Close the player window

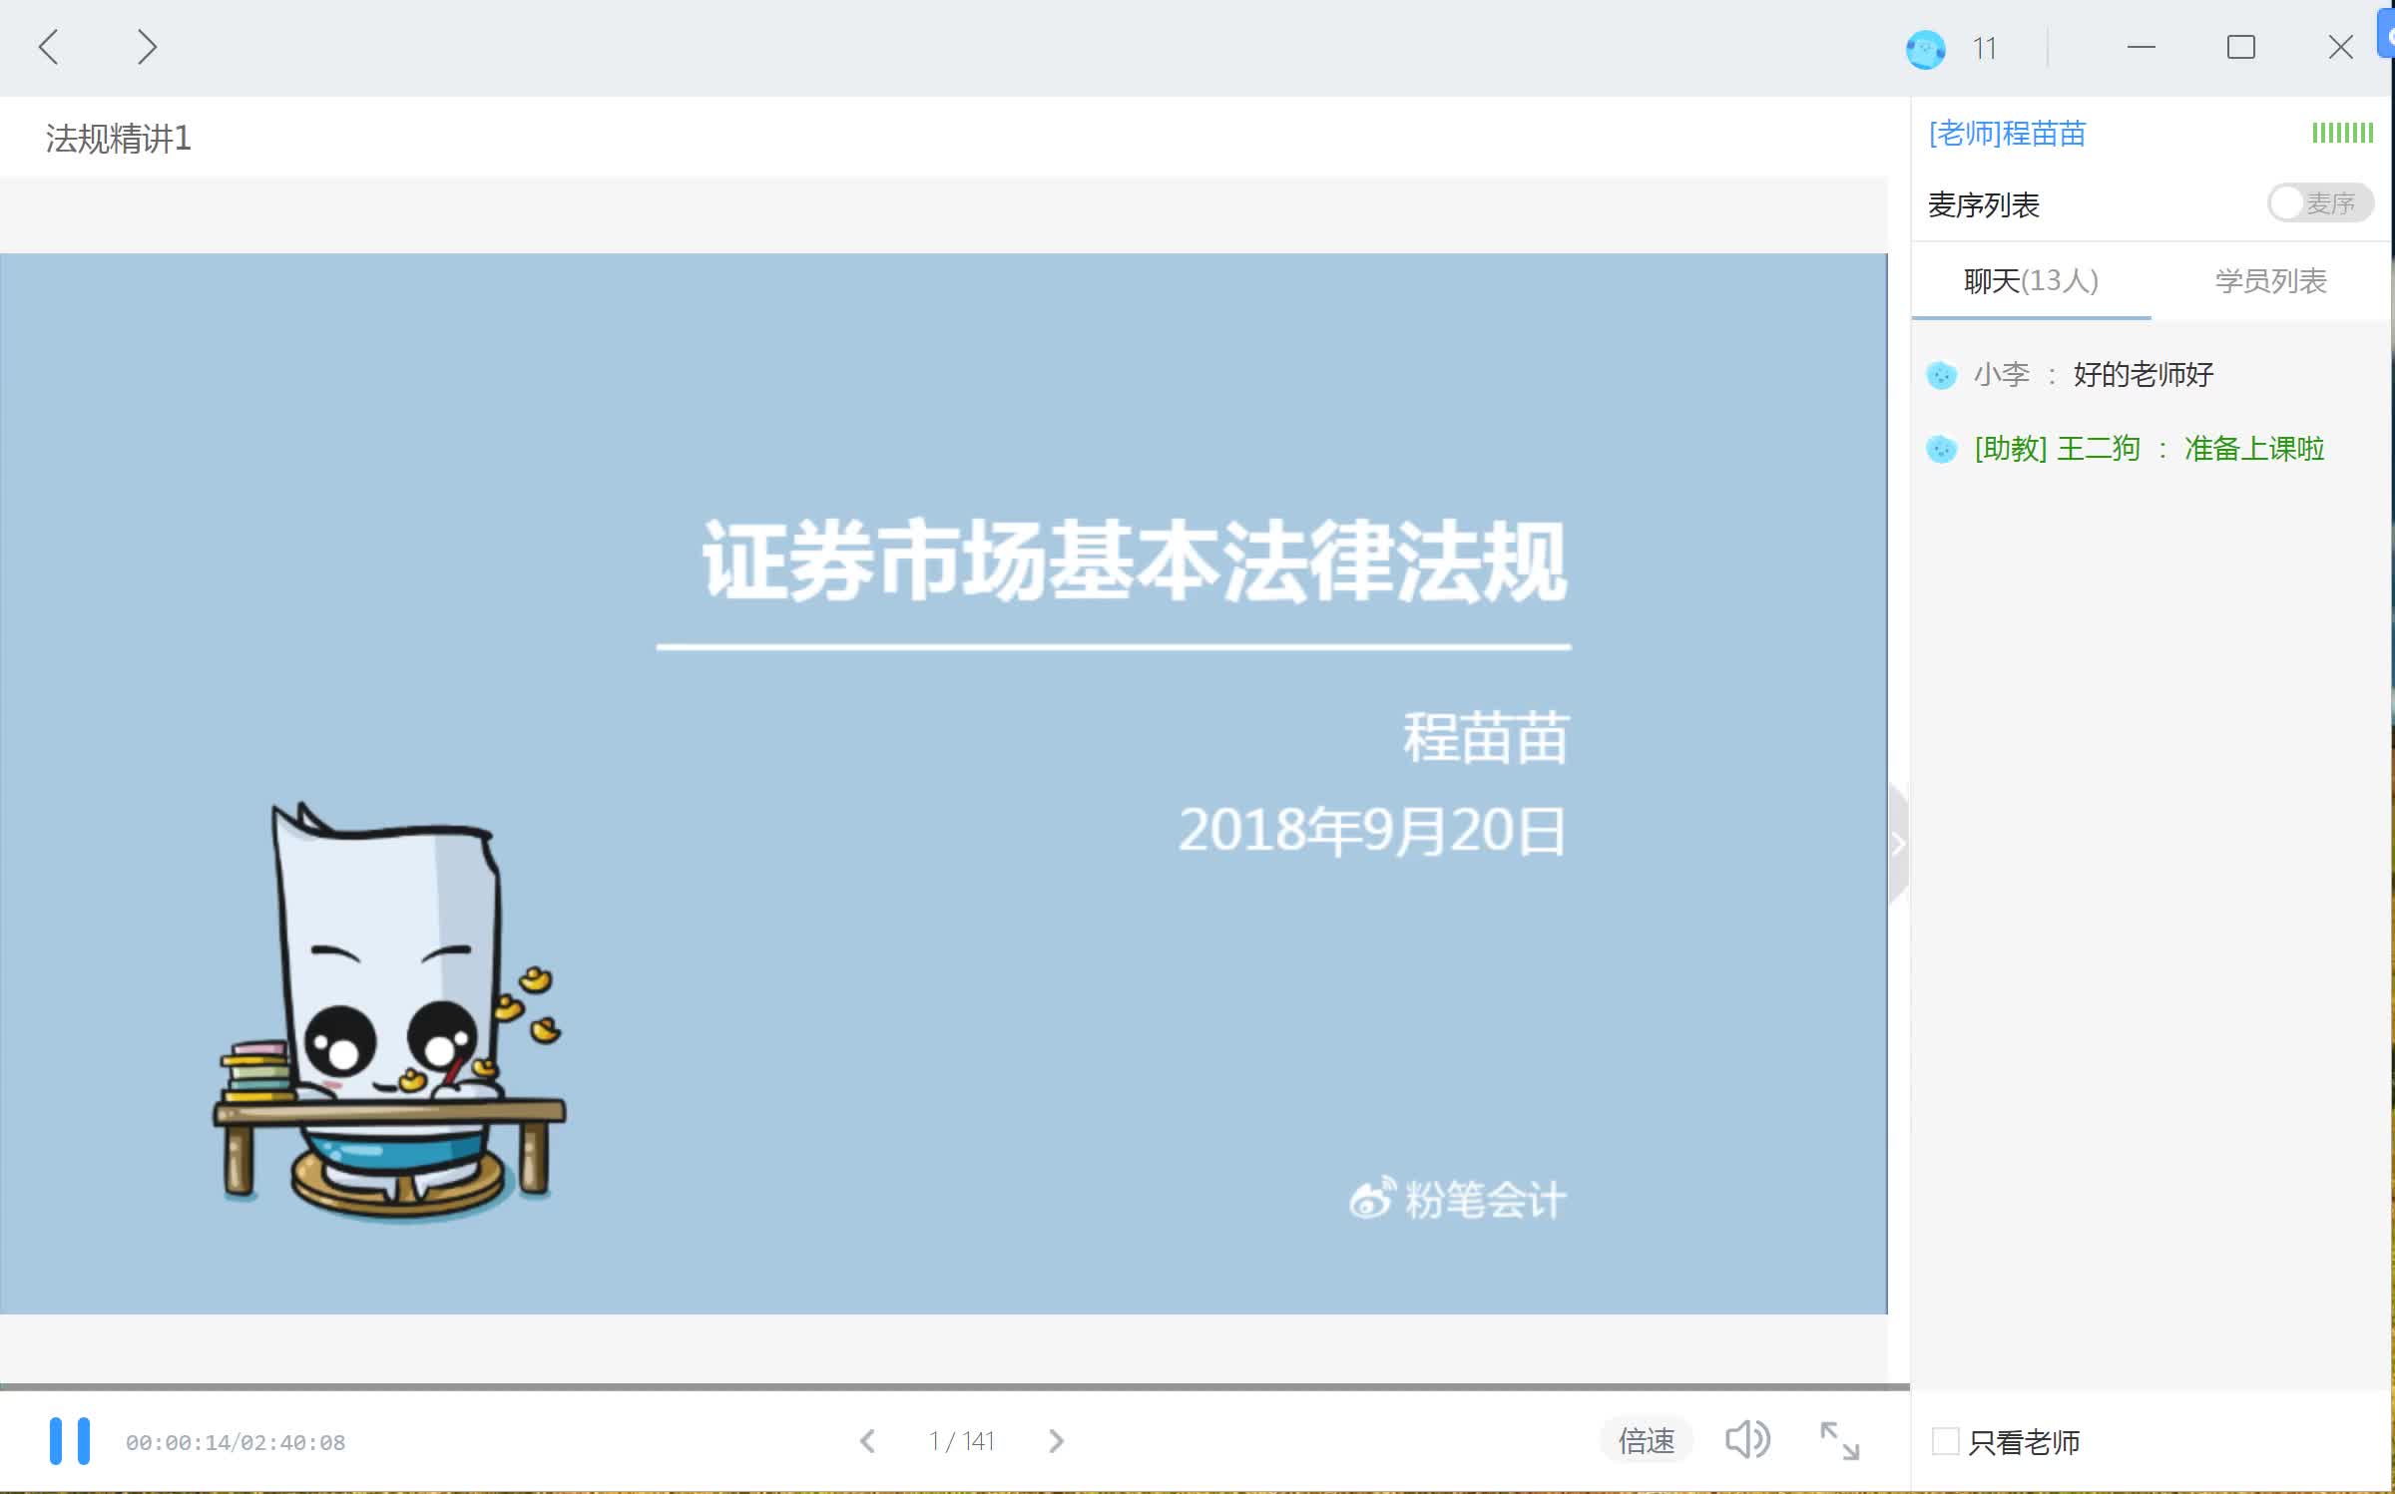coord(2340,47)
